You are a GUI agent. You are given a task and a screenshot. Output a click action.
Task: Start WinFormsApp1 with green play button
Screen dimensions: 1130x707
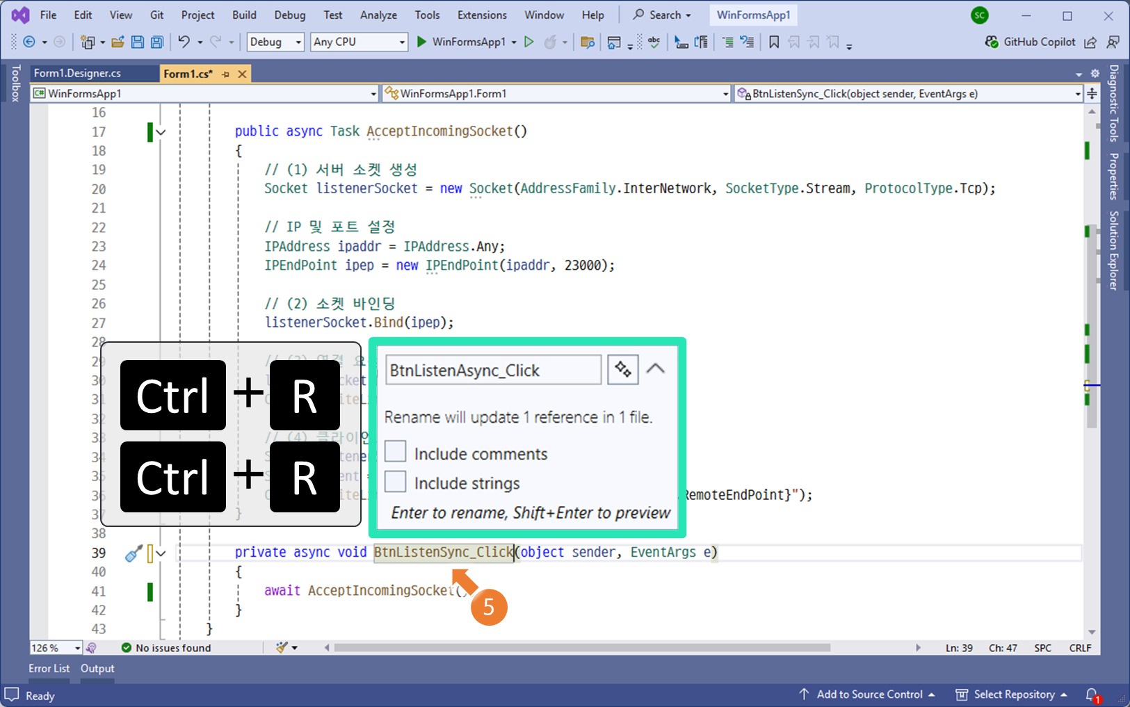421,42
